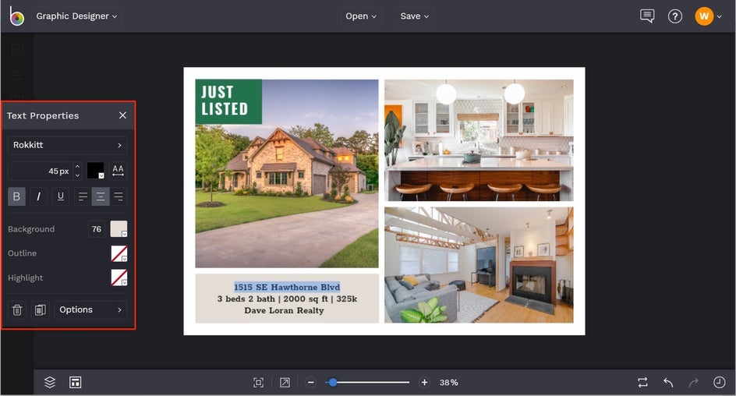This screenshot has height=396, width=736.
Task: Align text center
Action: [101, 196]
